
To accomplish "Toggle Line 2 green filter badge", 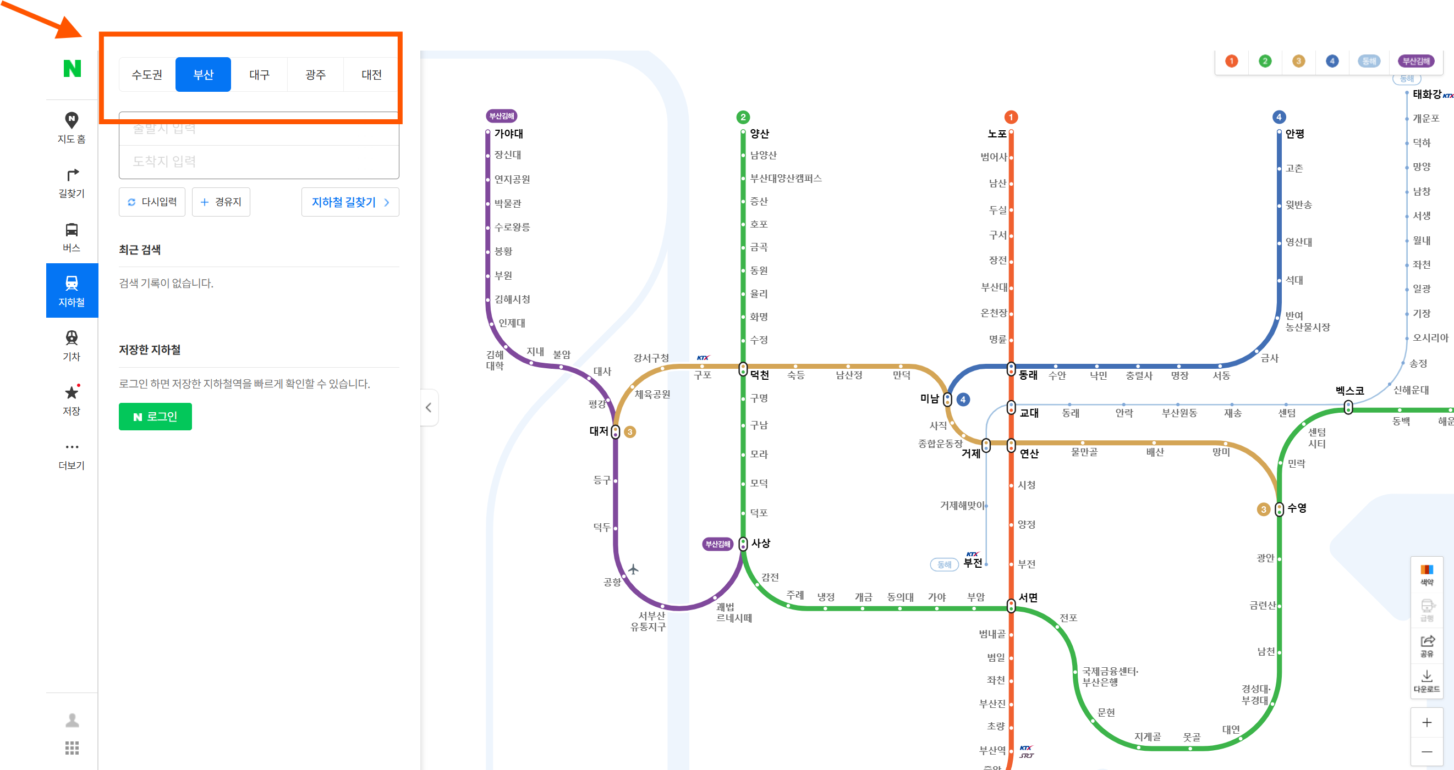I will click(x=1265, y=61).
